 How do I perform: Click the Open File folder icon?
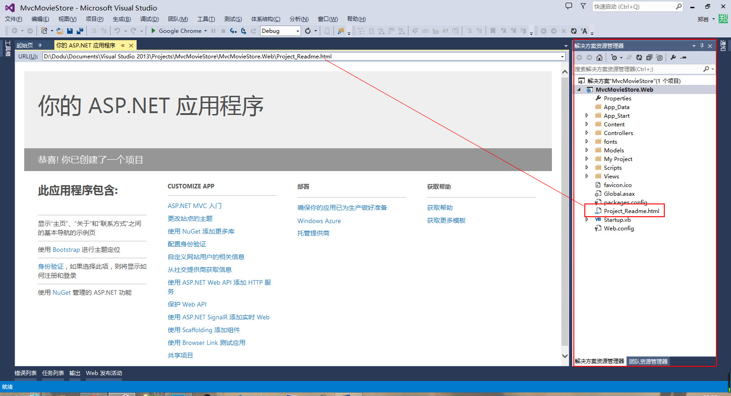coord(60,31)
